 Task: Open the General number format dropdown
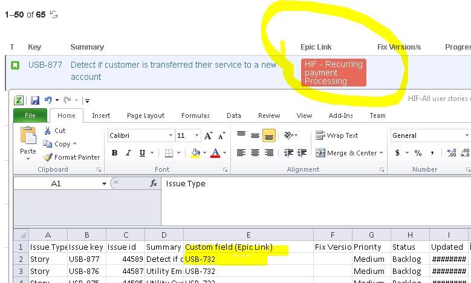click(467, 135)
